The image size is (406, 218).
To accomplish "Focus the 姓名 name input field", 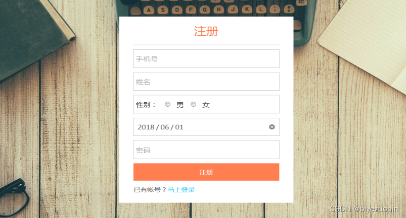I will click(x=206, y=82).
